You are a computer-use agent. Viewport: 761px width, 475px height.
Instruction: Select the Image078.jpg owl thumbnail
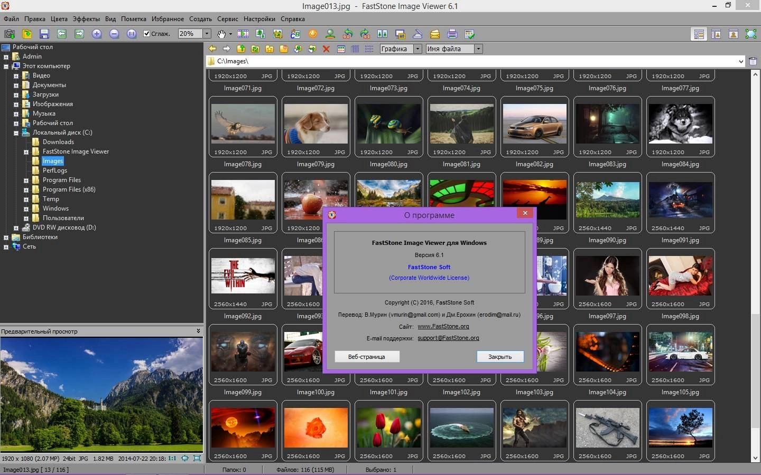[x=243, y=127]
